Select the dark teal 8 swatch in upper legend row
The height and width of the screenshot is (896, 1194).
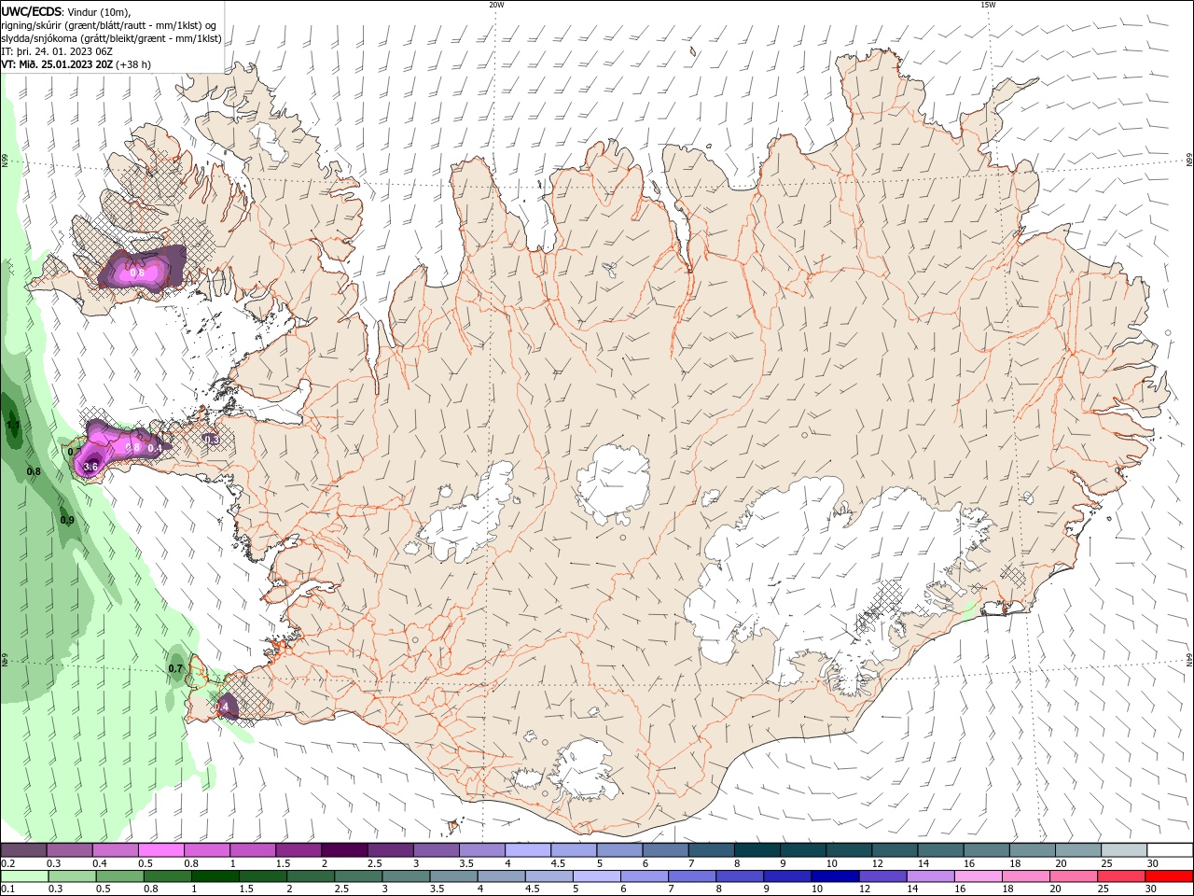click(757, 850)
